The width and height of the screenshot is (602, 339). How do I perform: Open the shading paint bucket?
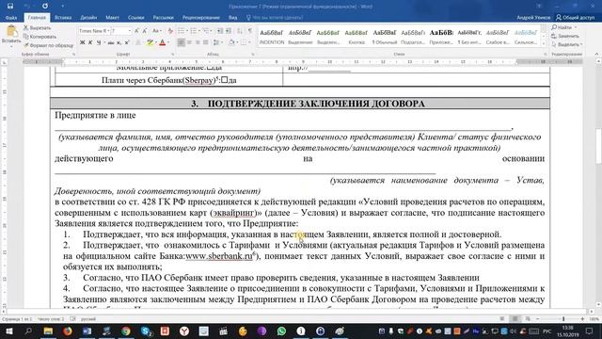click(x=231, y=42)
